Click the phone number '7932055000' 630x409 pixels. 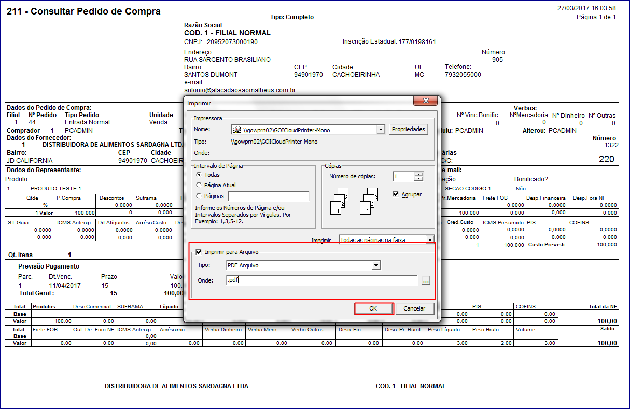(x=463, y=75)
